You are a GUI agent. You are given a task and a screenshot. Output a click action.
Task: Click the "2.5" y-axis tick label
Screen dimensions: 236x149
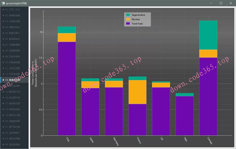[41, 110]
